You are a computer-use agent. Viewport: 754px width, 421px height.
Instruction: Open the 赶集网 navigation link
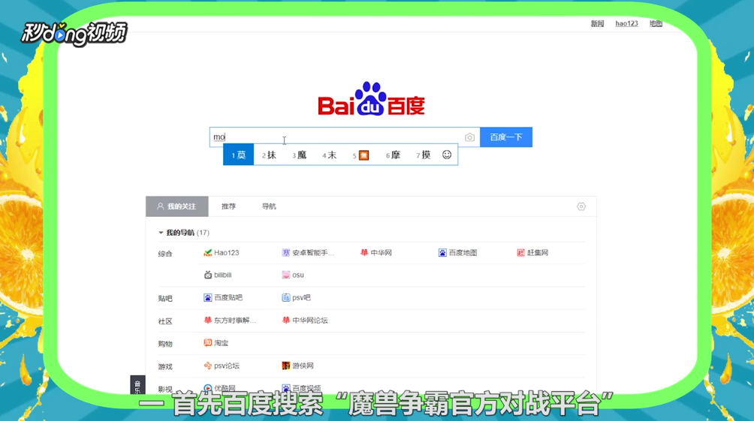point(532,253)
